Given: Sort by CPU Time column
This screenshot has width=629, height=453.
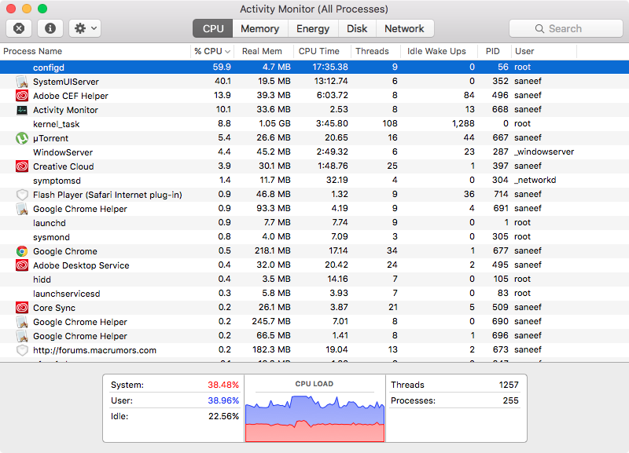Looking at the screenshot, I should [x=319, y=51].
